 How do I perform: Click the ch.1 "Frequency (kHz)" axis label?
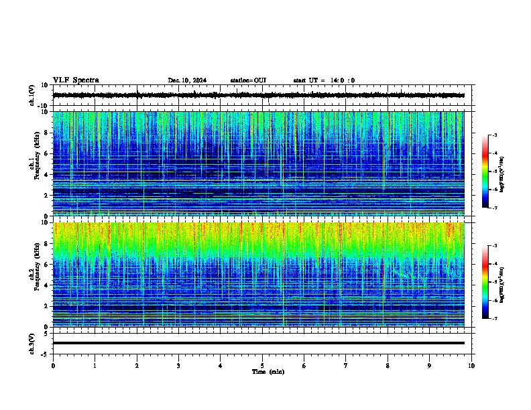[37, 156]
